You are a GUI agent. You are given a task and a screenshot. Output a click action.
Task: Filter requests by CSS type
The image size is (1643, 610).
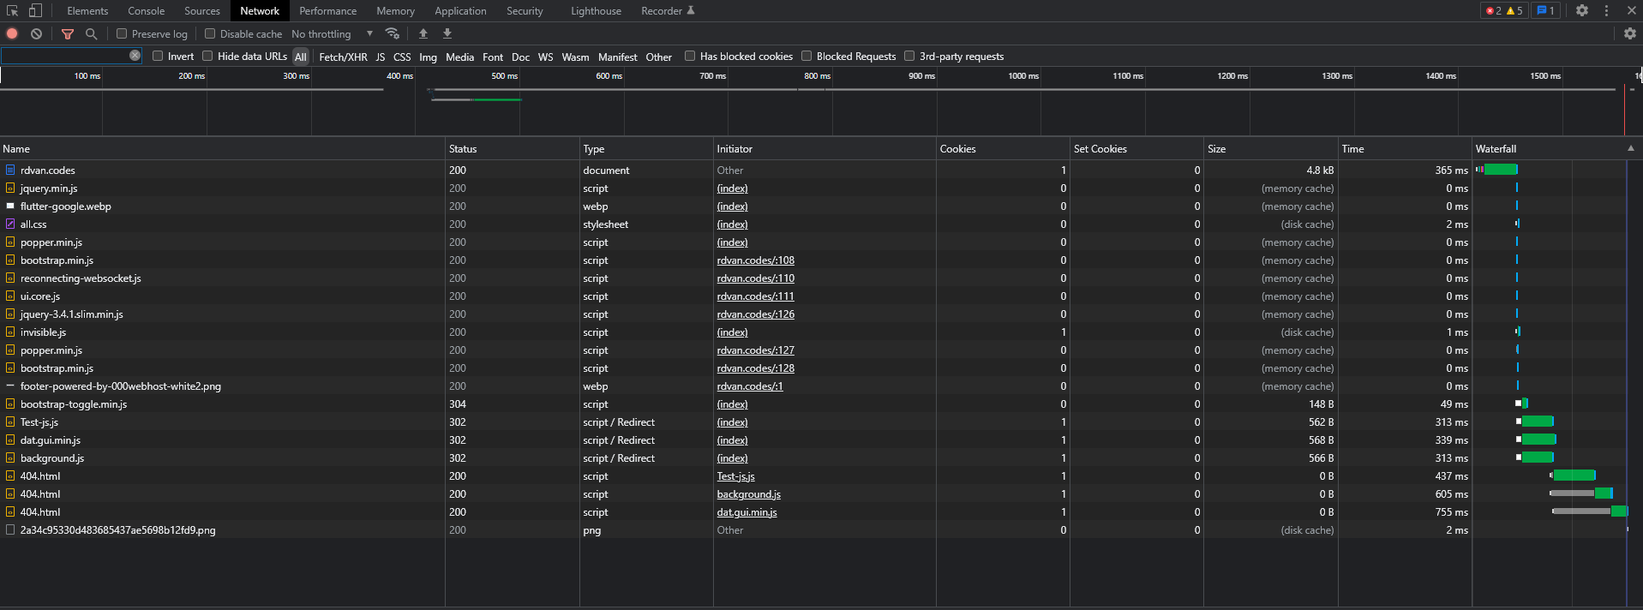[x=402, y=57]
